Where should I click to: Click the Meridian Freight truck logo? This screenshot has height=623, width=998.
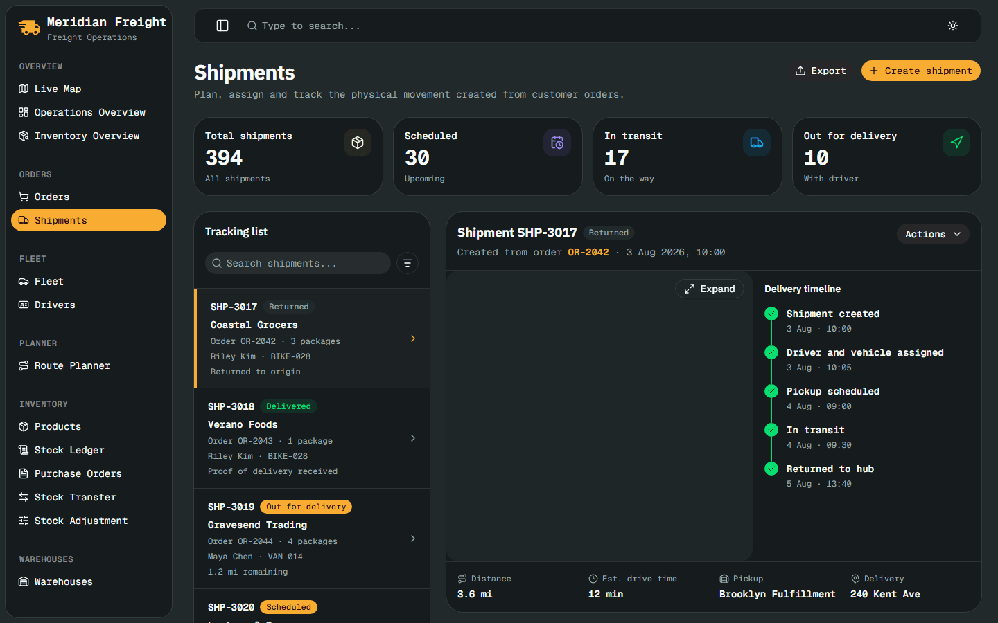(29, 28)
